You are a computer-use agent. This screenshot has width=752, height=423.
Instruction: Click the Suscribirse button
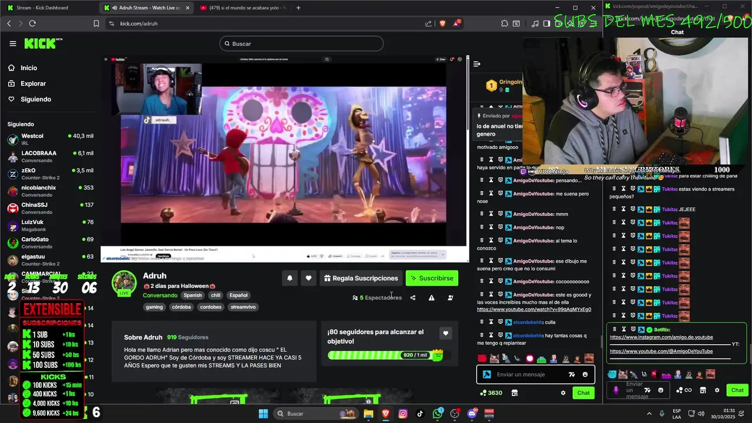tap(432, 278)
